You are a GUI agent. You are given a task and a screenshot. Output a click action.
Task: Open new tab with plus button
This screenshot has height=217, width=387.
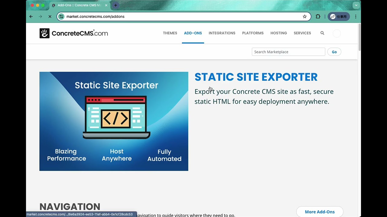click(x=115, y=5)
